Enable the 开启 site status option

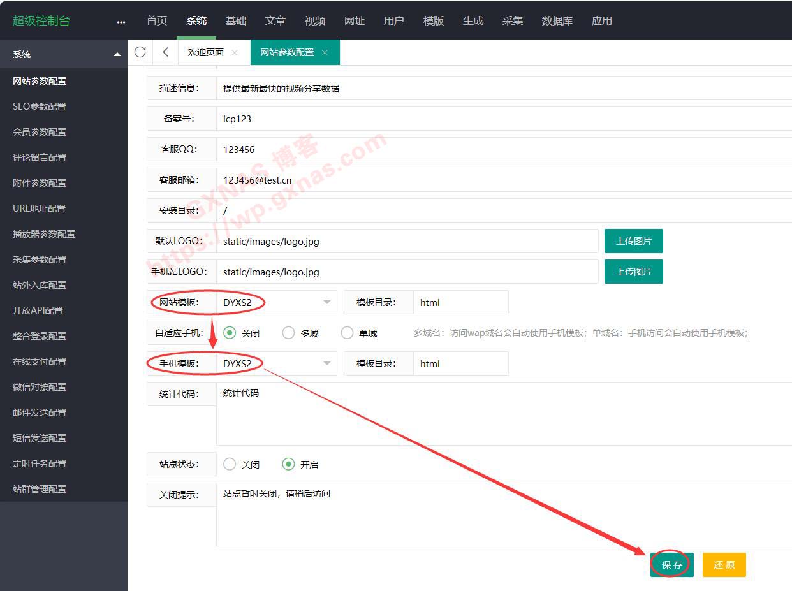pyautogui.click(x=289, y=464)
